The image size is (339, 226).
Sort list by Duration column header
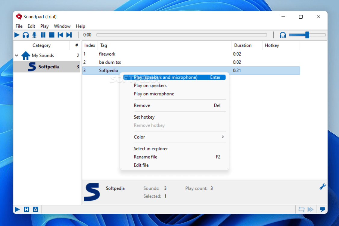pyautogui.click(x=243, y=45)
